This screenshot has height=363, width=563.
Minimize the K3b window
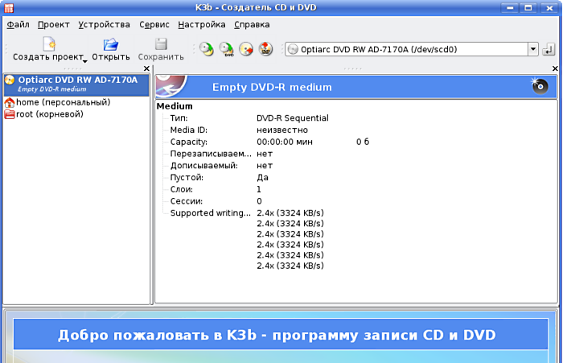click(510, 7)
